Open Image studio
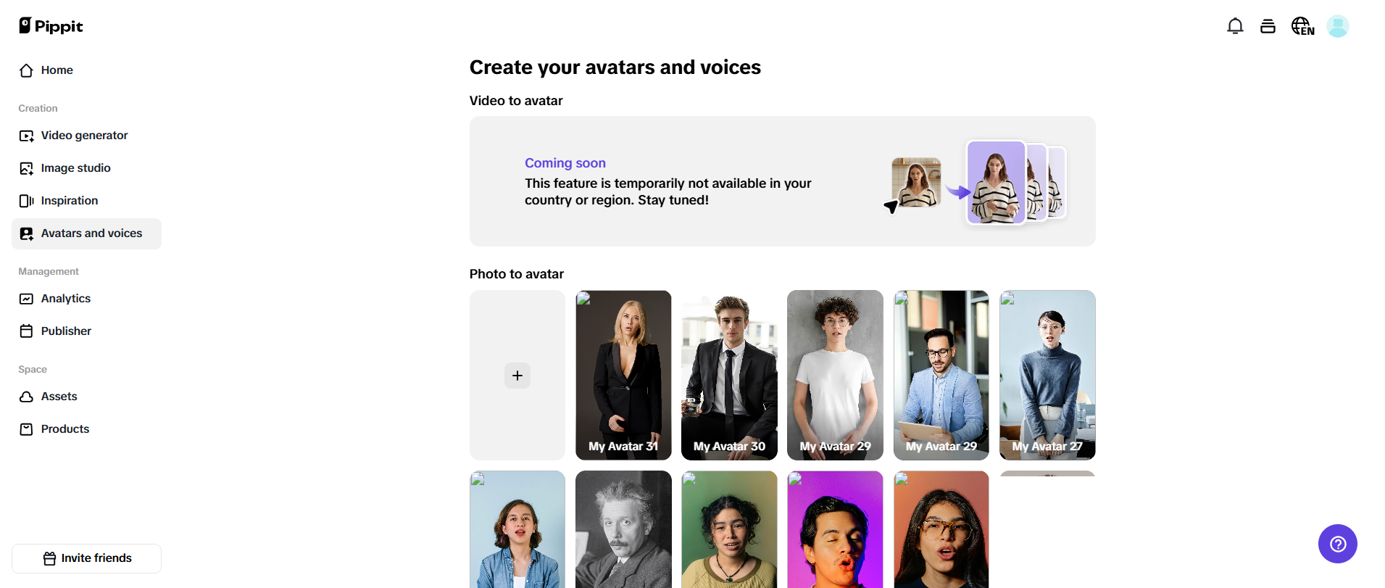This screenshot has width=1385, height=588. click(75, 168)
